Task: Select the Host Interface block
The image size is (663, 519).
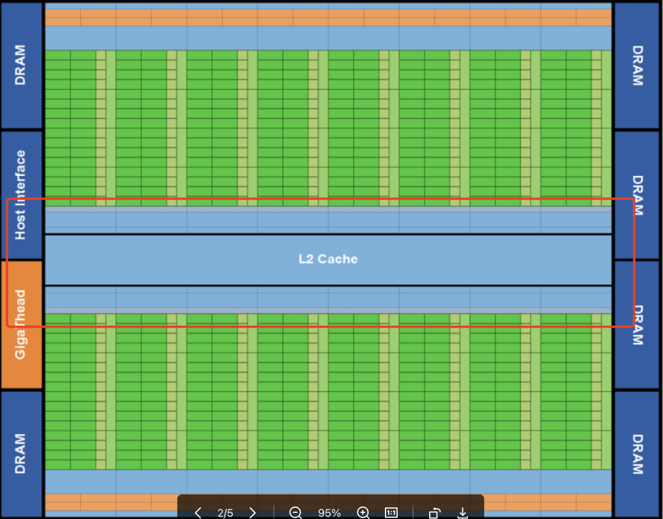Action: [x=21, y=195]
